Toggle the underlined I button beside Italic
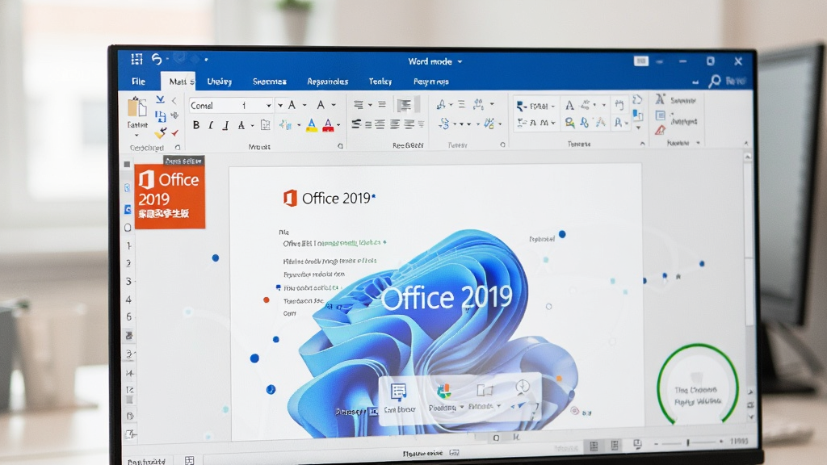Screen dimensions: 827x465 click(226, 125)
